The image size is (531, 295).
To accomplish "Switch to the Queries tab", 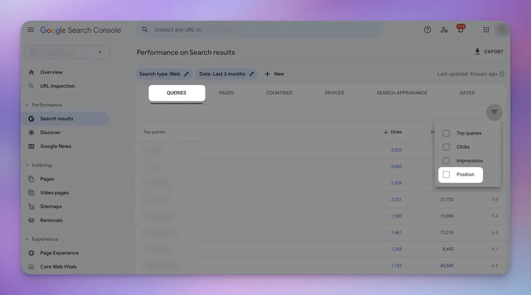I will click(177, 93).
